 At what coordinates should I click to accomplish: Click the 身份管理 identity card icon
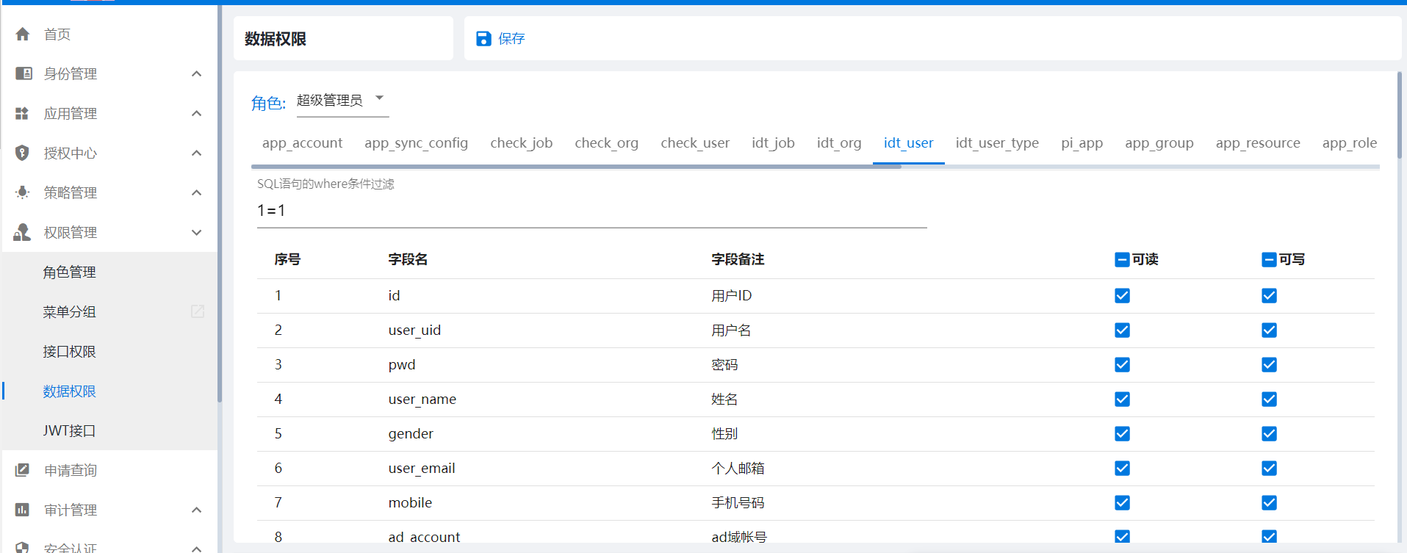pyautogui.click(x=23, y=73)
